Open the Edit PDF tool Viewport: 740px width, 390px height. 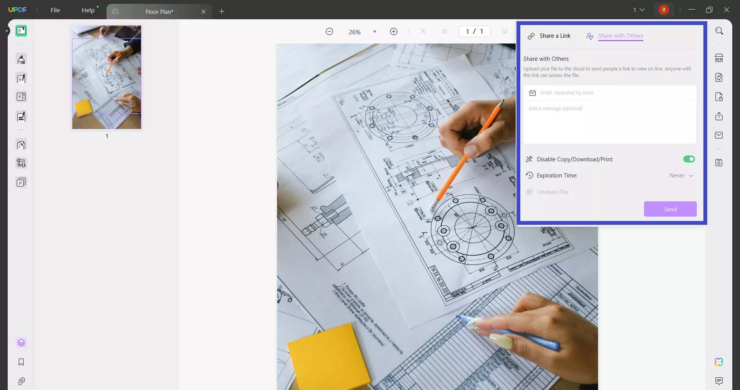click(x=21, y=79)
